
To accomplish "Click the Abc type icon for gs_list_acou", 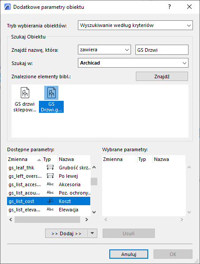I will (50, 193).
